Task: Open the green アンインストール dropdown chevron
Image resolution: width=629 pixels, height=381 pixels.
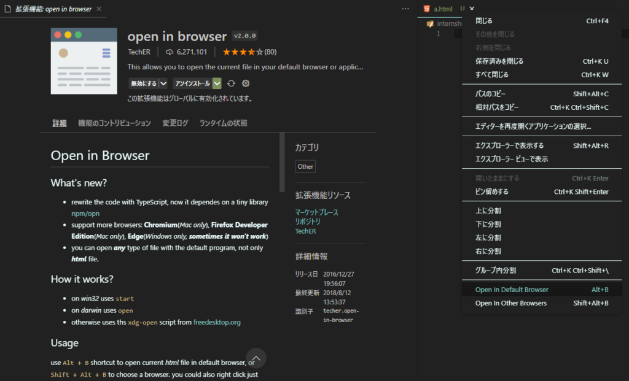Action: [216, 83]
